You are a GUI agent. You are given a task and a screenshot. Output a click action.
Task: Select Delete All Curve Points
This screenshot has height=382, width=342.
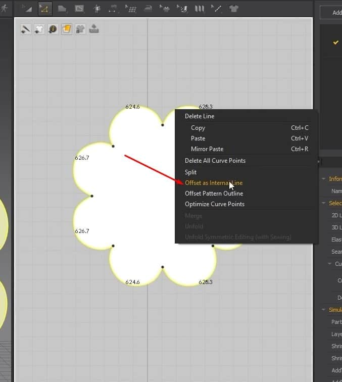coord(215,161)
